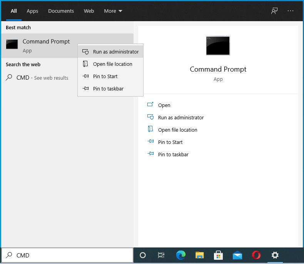Open the three-dot options menu
The width and height of the screenshot is (304, 264).
click(x=291, y=11)
